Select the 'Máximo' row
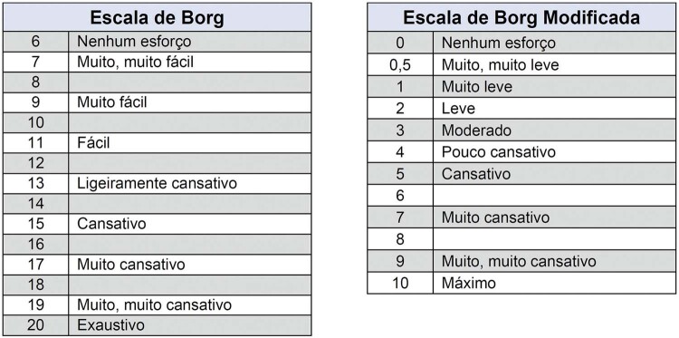 521,283
